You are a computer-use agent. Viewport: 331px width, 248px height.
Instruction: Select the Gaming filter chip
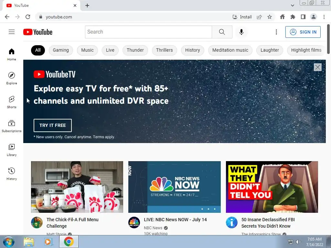[61, 50]
